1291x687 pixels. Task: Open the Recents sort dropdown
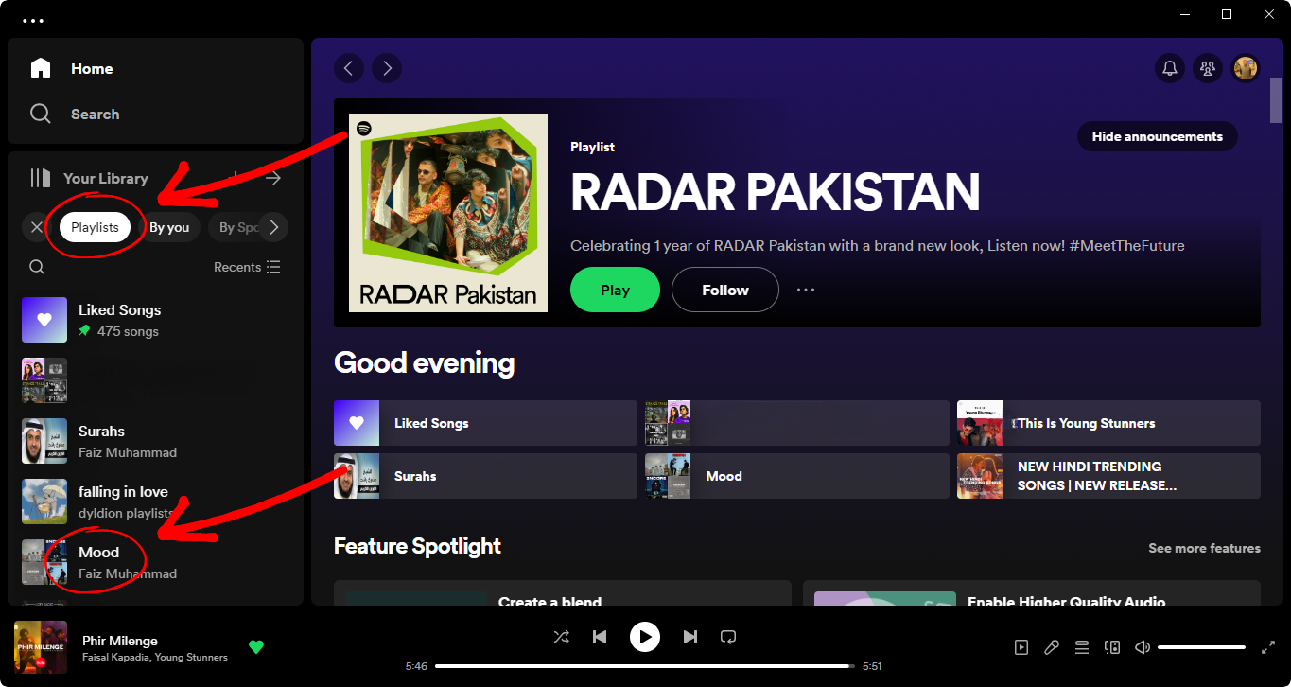(247, 267)
